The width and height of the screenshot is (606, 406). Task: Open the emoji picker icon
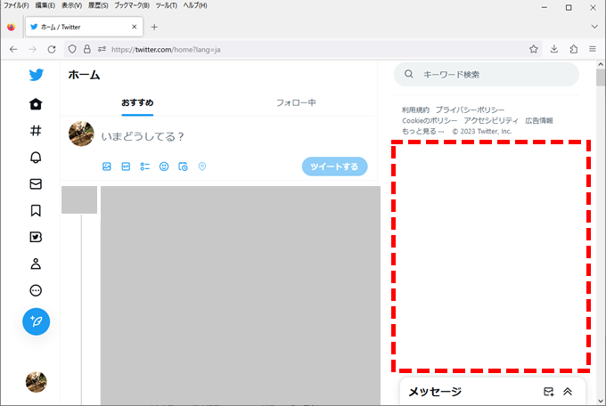pos(164,166)
